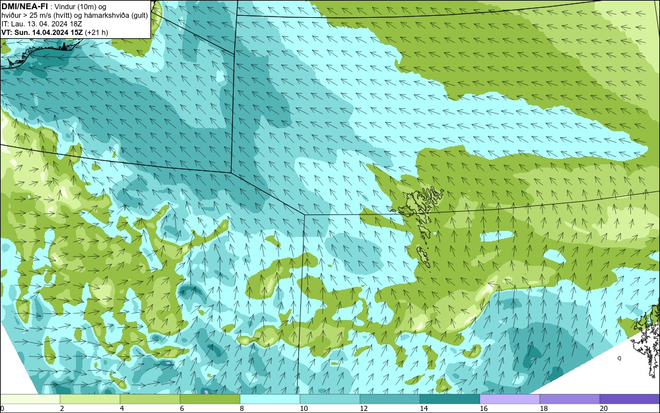Viewport: 660px width, 413px height.
Task: Click the 6–8 m/s olive green legend swatch
Action: [210, 398]
